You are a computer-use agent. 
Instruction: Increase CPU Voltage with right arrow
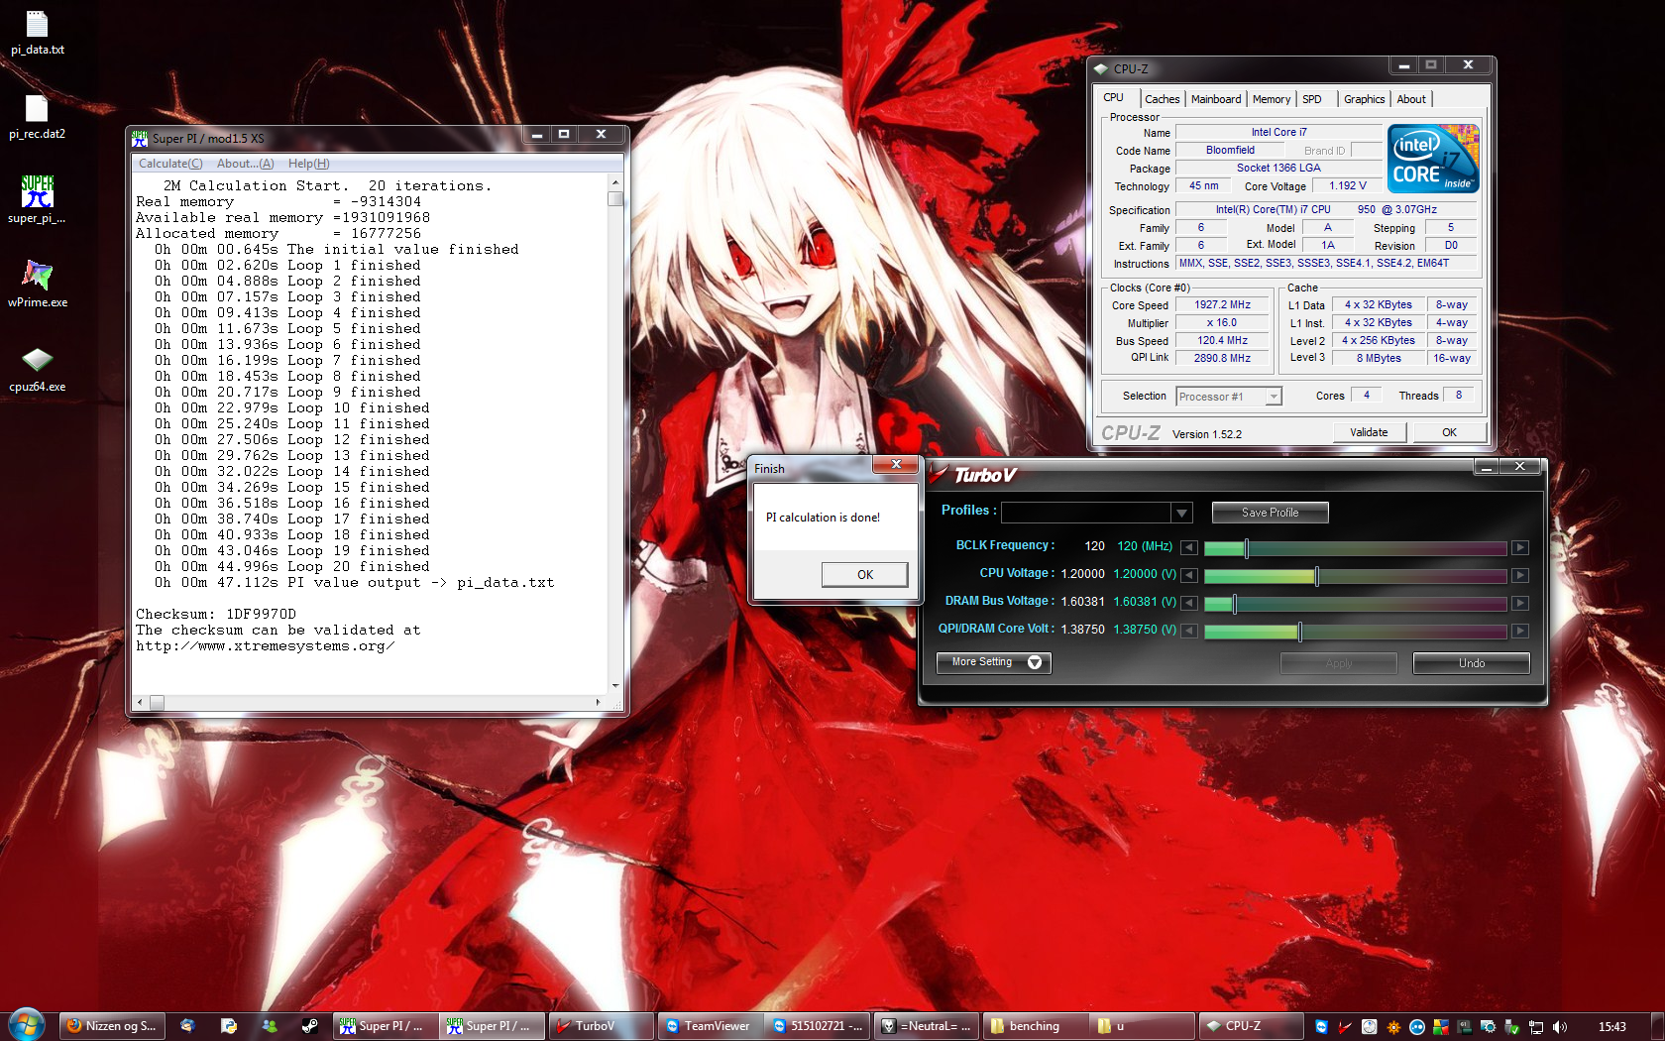point(1519,575)
